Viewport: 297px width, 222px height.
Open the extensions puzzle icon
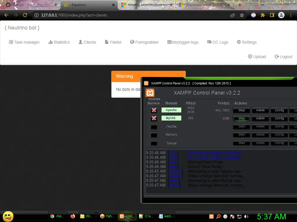[x=262, y=15]
